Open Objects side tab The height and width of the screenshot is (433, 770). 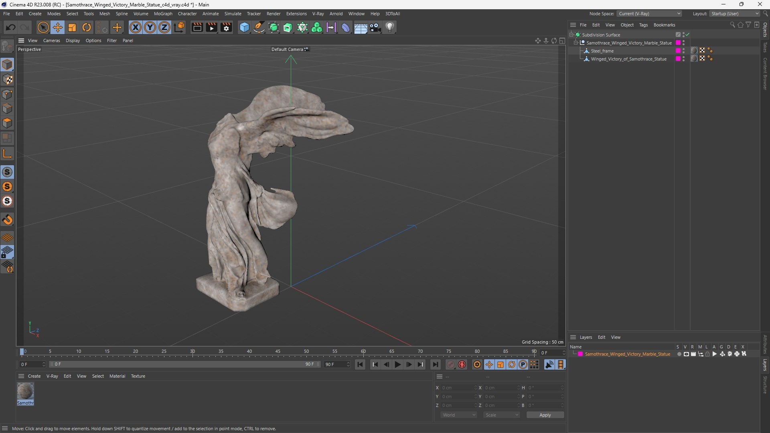765,30
